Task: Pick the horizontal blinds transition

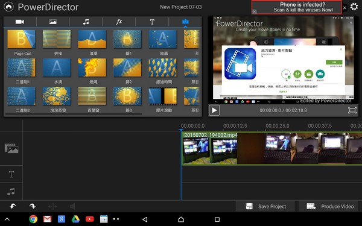Action: (x=92, y=96)
